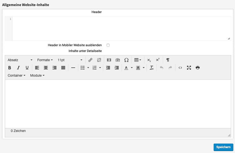Viewport: 235px width, 153px height.
Task: Insert a horizontal line
Action: pos(73,68)
